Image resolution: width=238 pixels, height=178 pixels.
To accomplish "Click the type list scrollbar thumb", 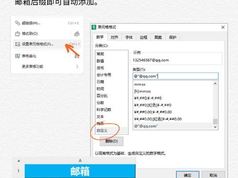I will [x=215, y=121].
